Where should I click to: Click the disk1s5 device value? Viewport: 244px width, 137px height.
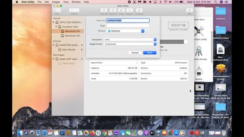pyautogui.click(x=183, y=79)
